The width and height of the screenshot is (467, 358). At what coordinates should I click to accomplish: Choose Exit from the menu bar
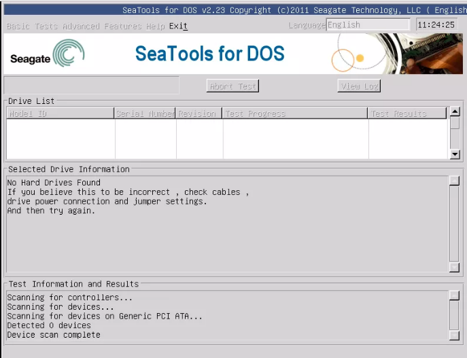click(178, 26)
